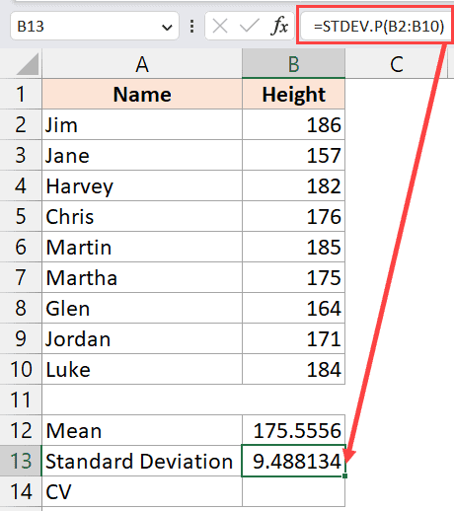Image resolution: width=454 pixels, height=511 pixels.
Task: Select row 13 header
Action: [x=21, y=461]
